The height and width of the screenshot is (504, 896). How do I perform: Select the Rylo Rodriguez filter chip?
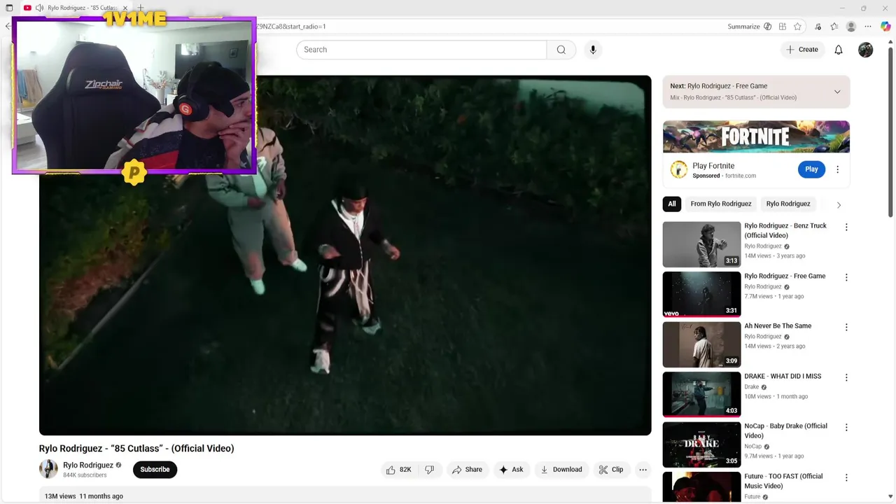pyautogui.click(x=788, y=204)
